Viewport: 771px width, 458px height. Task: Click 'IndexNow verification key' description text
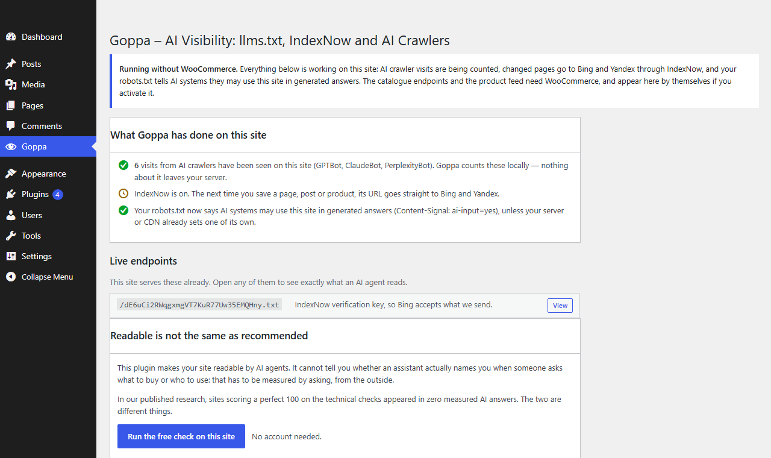coord(393,305)
